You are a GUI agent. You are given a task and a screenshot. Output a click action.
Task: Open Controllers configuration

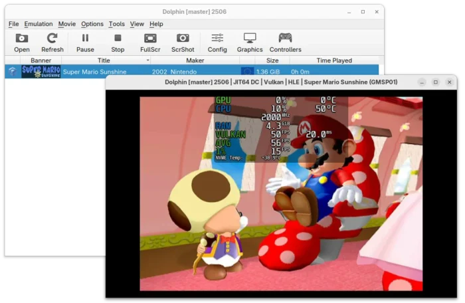285,43
